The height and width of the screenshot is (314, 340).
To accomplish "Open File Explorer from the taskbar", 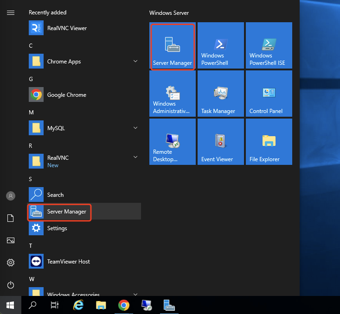I will tap(101, 305).
